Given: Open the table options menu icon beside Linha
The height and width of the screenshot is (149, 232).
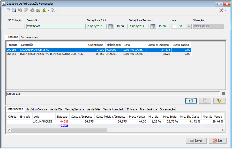Looking at the screenshot, I should tap(223, 93).
